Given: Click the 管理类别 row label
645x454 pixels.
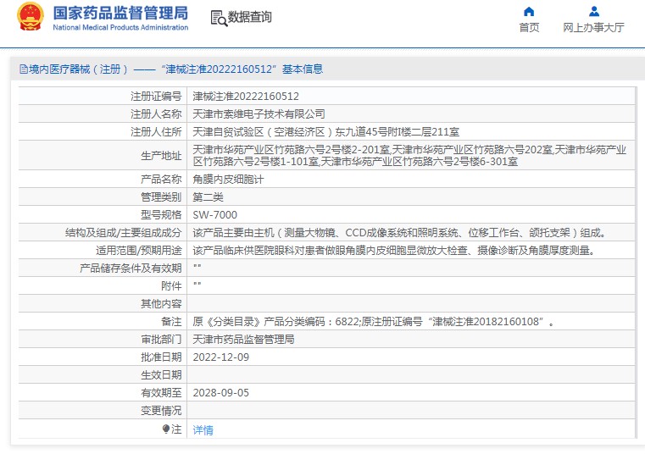Looking at the screenshot, I should point(161,197).
